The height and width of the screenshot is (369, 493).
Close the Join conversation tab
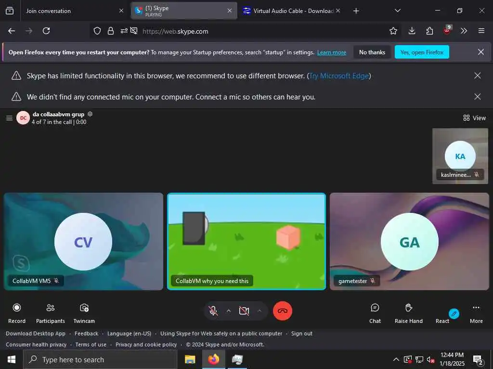tap(121, 11)
